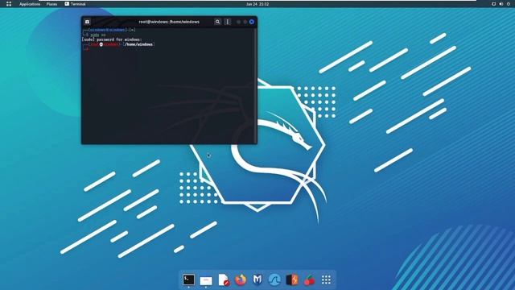This screenshot has width=515, height=290.
Task: Launch Firefox from the dock
Action: [x=241, y=280]
